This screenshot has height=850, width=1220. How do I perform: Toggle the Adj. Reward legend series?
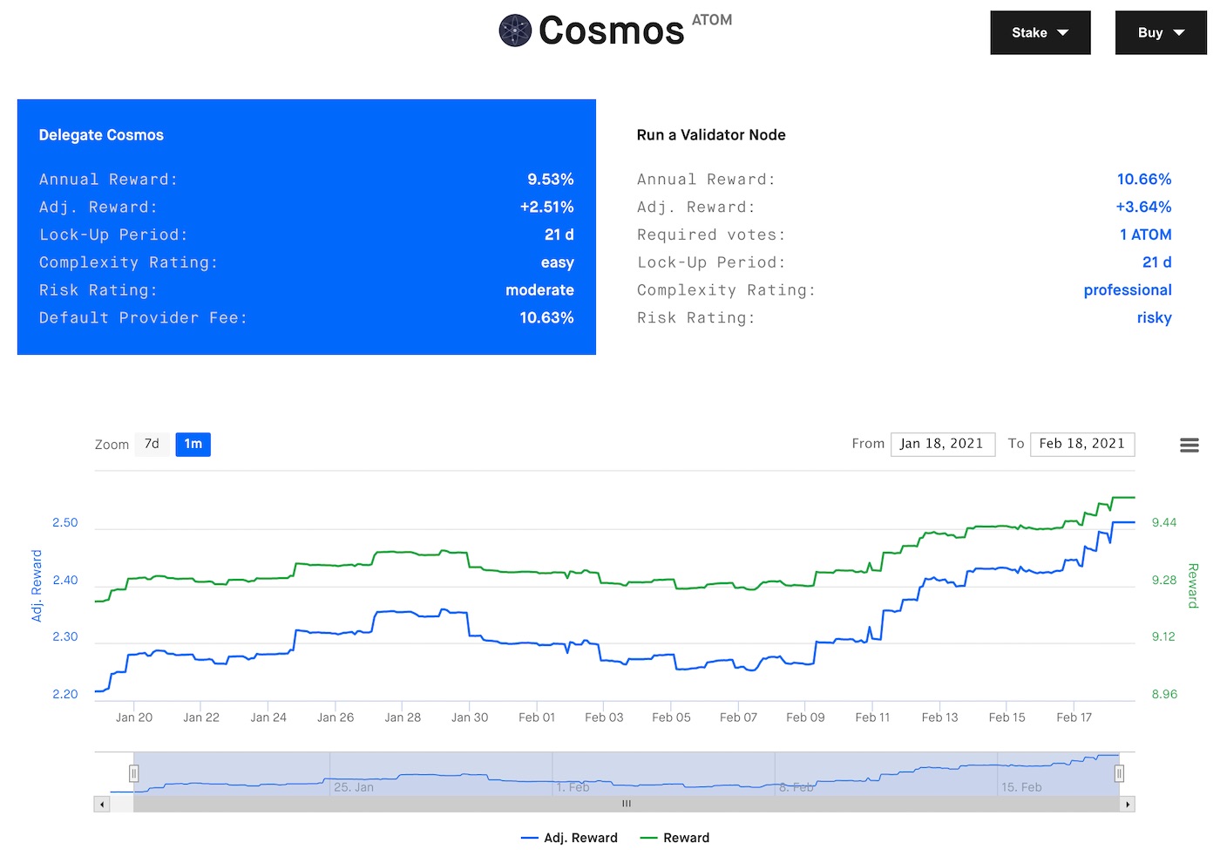coord(570,838)
